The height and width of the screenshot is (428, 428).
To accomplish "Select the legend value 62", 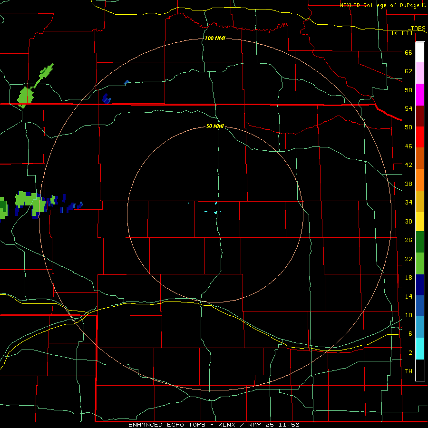I will (x=409, y=71).
